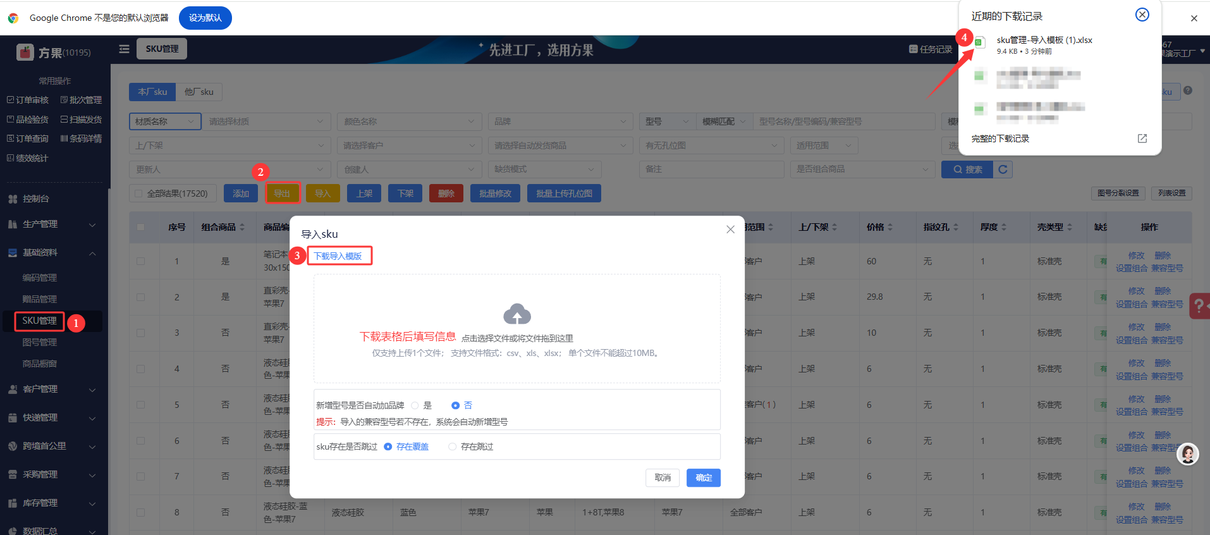Click the 型号名称/型号编码/兼容型号 input field
The height and width of the screenshot is (535, 1210).
pyautogui.click(x=844, y=121)
